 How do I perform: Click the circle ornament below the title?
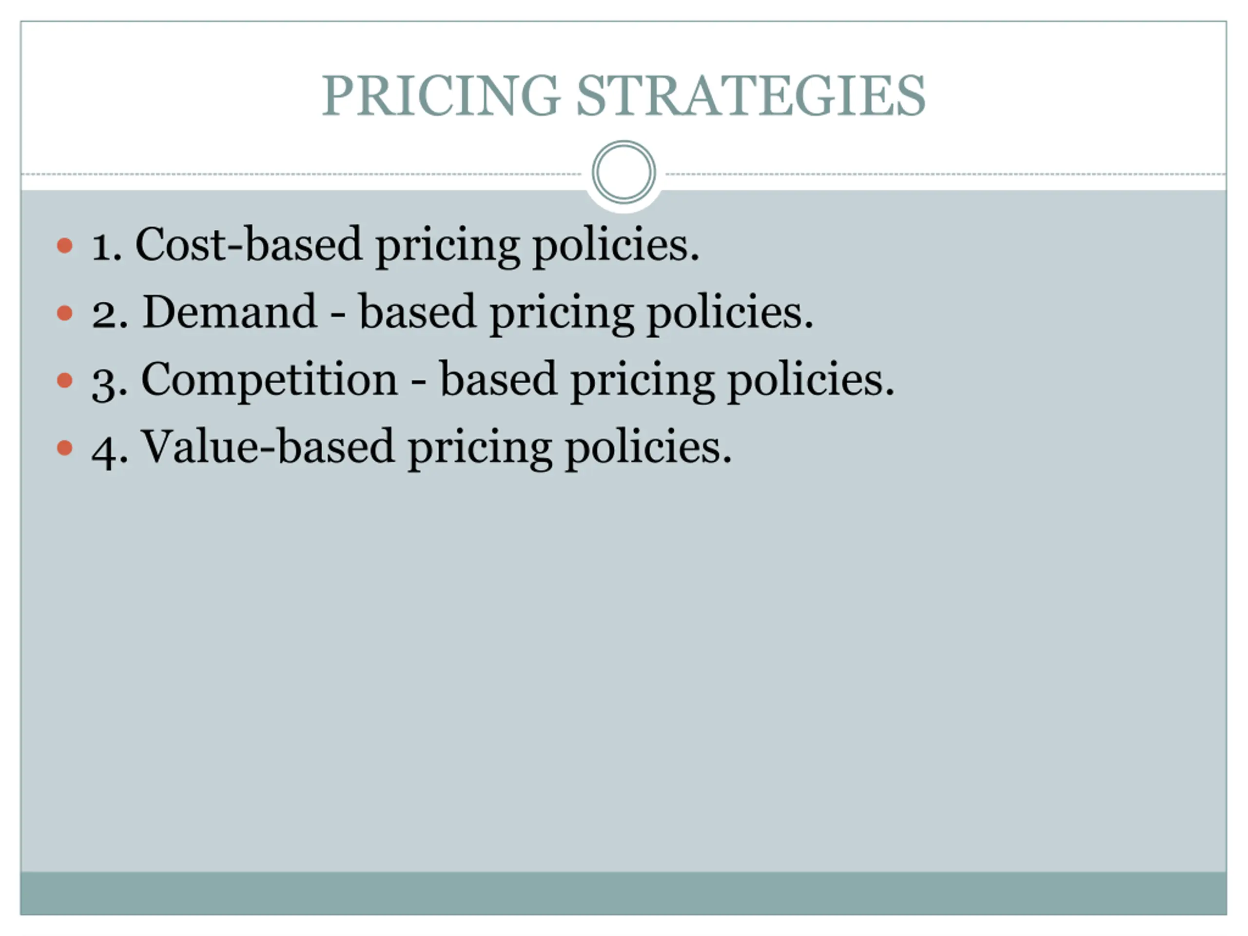(x=624, y=172)
